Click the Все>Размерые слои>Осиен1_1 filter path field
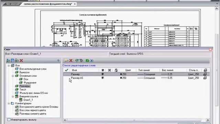 (56, 54)
